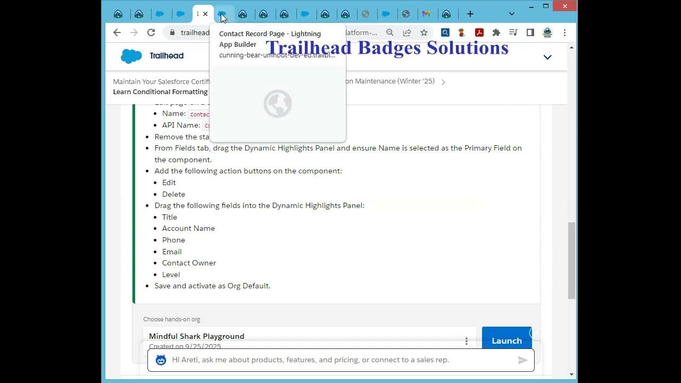
Task: Click the 'Choose hands-on org' label
Action: tap(171, 319)
